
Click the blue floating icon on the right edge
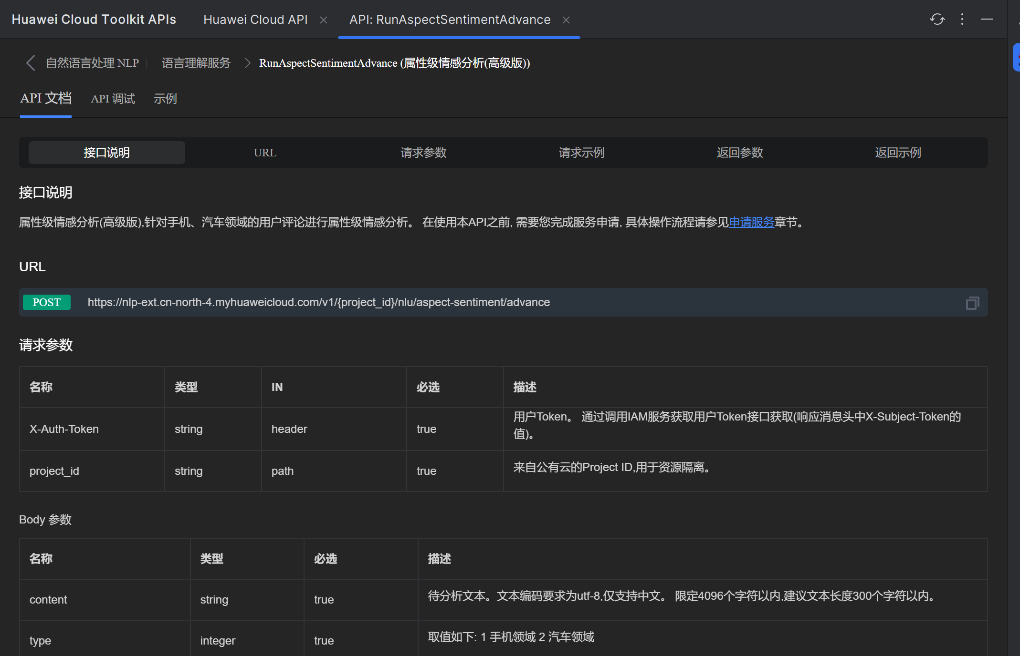tap(1017, 57)
